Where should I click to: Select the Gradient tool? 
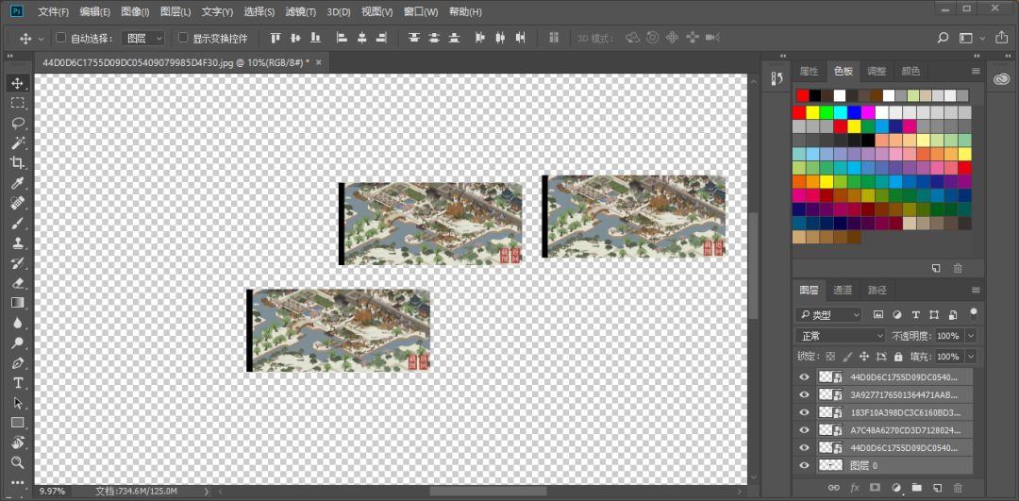pos(18,303)
